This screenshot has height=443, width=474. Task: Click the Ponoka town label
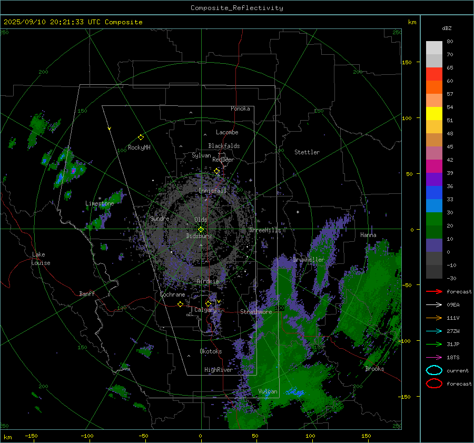pos(240,109)
